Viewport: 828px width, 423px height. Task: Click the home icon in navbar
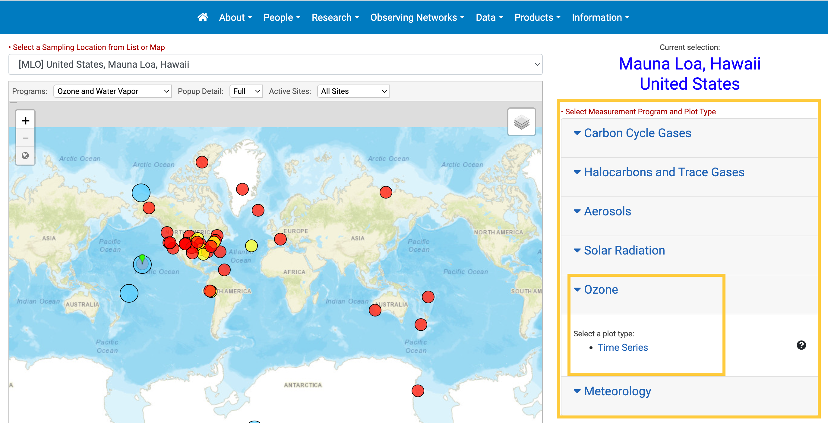tap(203, 17)
